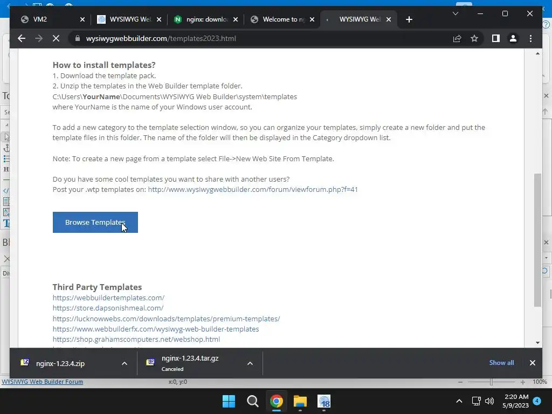Open the tab search chevron

click(x=455, y=13)
